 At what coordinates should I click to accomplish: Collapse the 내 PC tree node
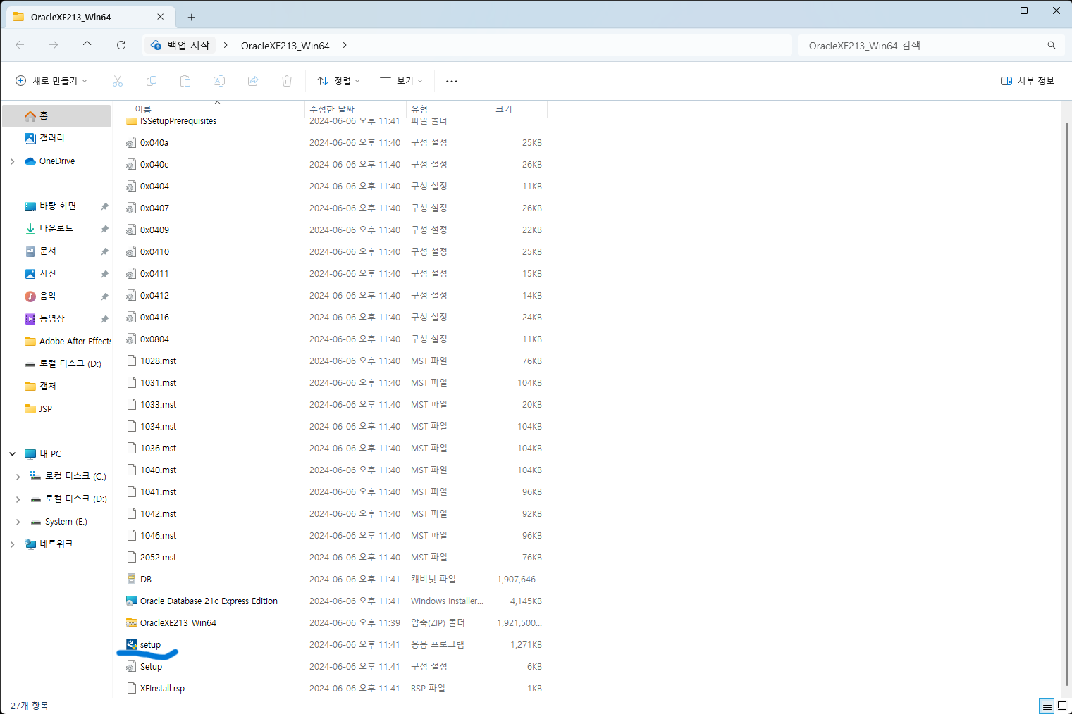coord(12,454)
